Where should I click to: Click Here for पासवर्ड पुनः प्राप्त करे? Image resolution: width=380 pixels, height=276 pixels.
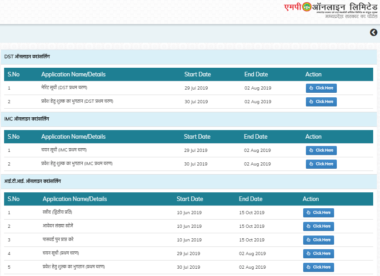pos(318,240)
